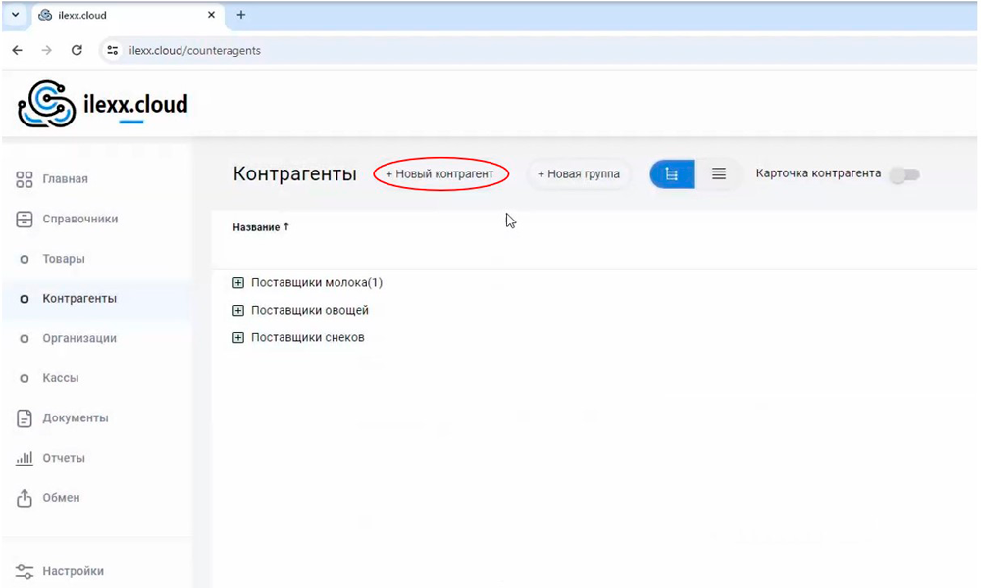Expand the Поставщики овощей group
The image size is (981, 588).
pos(238,311)
